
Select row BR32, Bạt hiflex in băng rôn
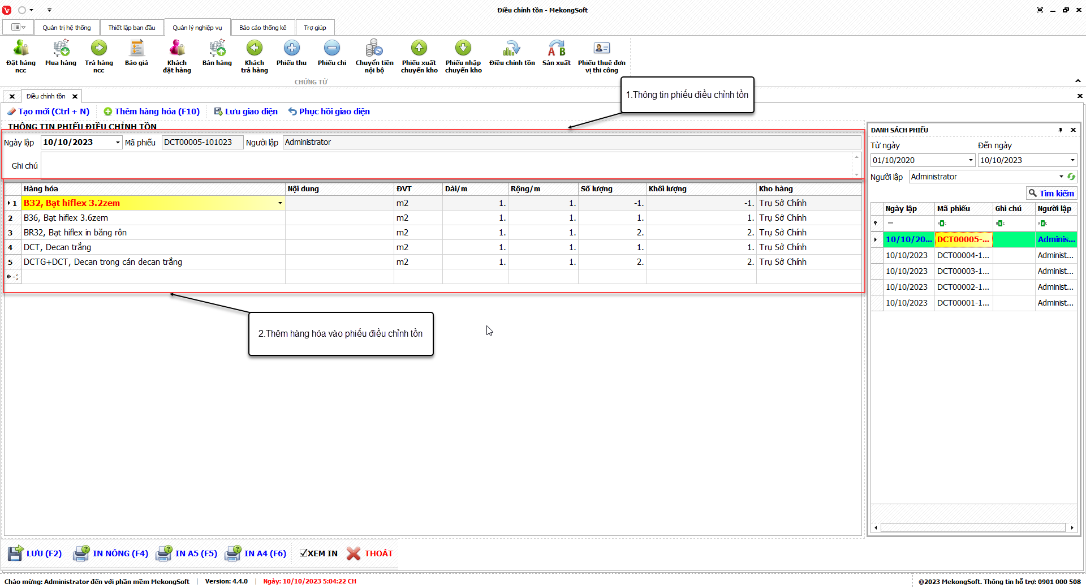(x=433, y=233)
